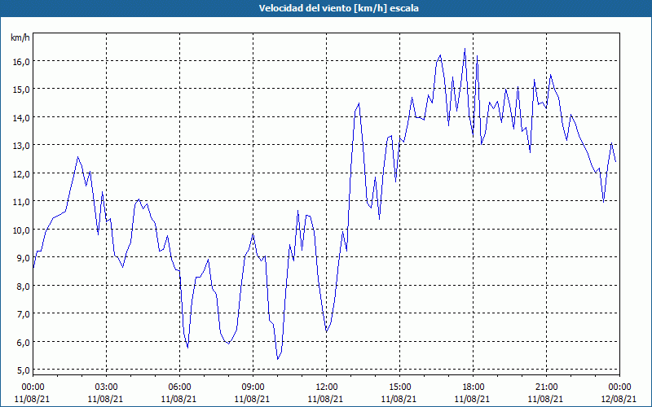Click the 15:00 time label on the x-axis
Viewport: 652px width, 407px height.
coord(399,387)
